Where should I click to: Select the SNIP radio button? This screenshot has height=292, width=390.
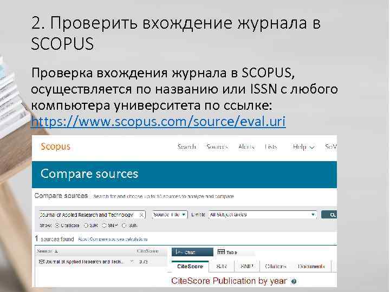click(104, 225)
